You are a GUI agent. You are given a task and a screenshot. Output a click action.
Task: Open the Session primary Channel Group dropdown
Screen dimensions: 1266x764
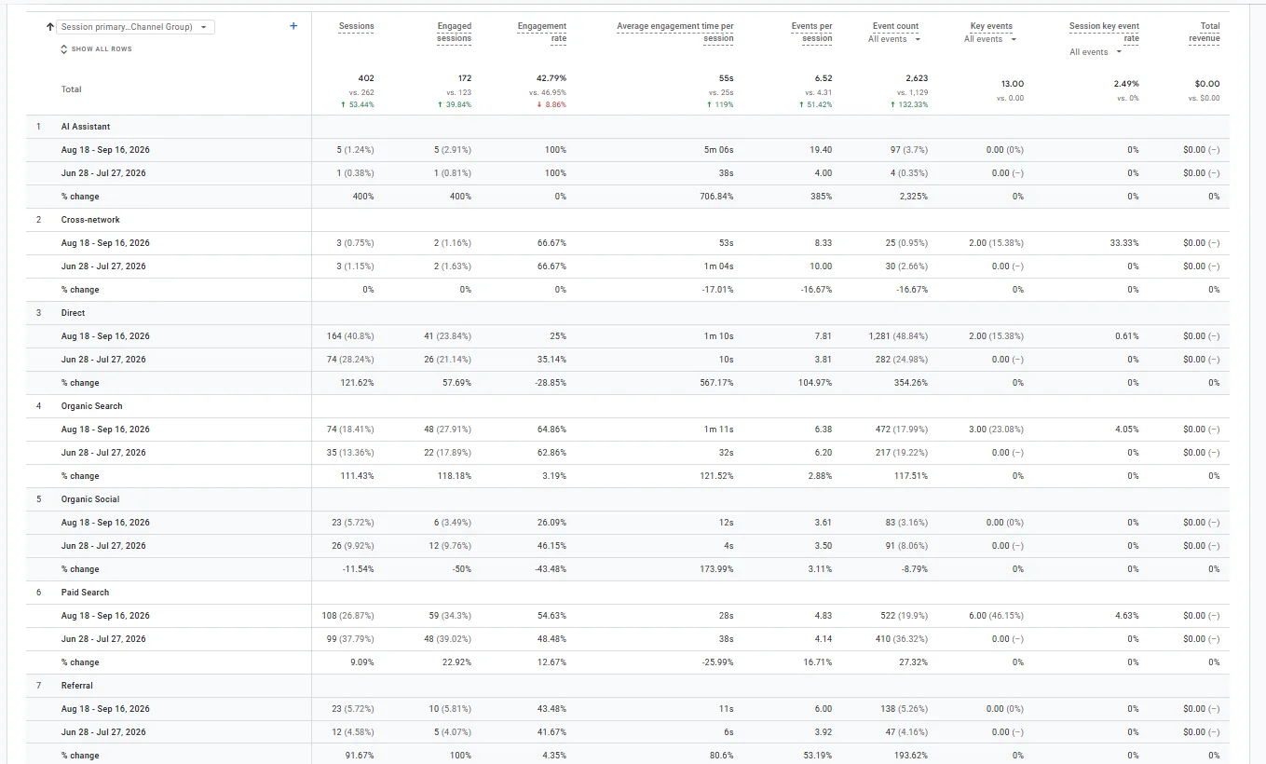click(x=135, y=27)
